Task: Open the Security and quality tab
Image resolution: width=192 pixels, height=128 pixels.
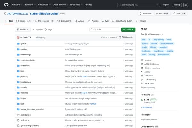Action: (x=122, y=21)
